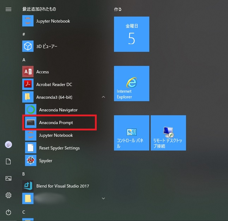Collapse the Anaconda3 (64-bit) folder chevron
The image size is (228, 221).
click(x=103, y=97)
